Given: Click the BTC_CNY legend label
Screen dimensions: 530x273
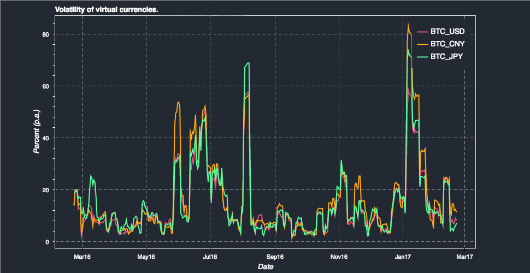Looking at the screenshot, I should click(x=447, y=44).
